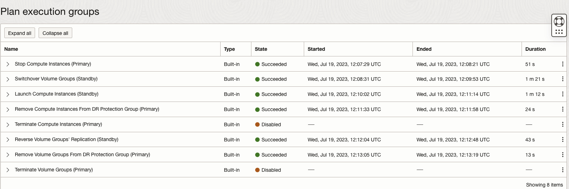The height and width of the screenshot is (189, 569).
Task: Expand Launch Compute Instances (Standby) row
Action: 8,94
